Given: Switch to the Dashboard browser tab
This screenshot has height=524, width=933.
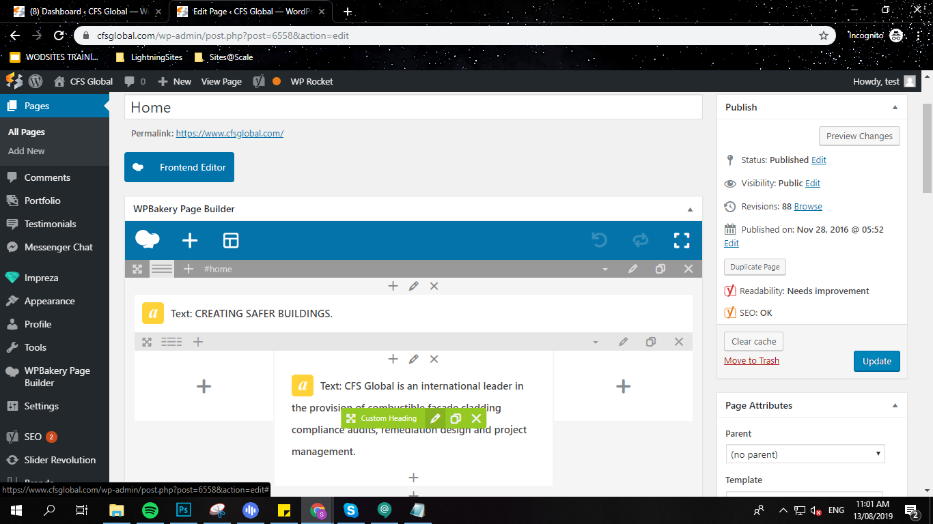Looking at the screenshot, I should 85,12.
